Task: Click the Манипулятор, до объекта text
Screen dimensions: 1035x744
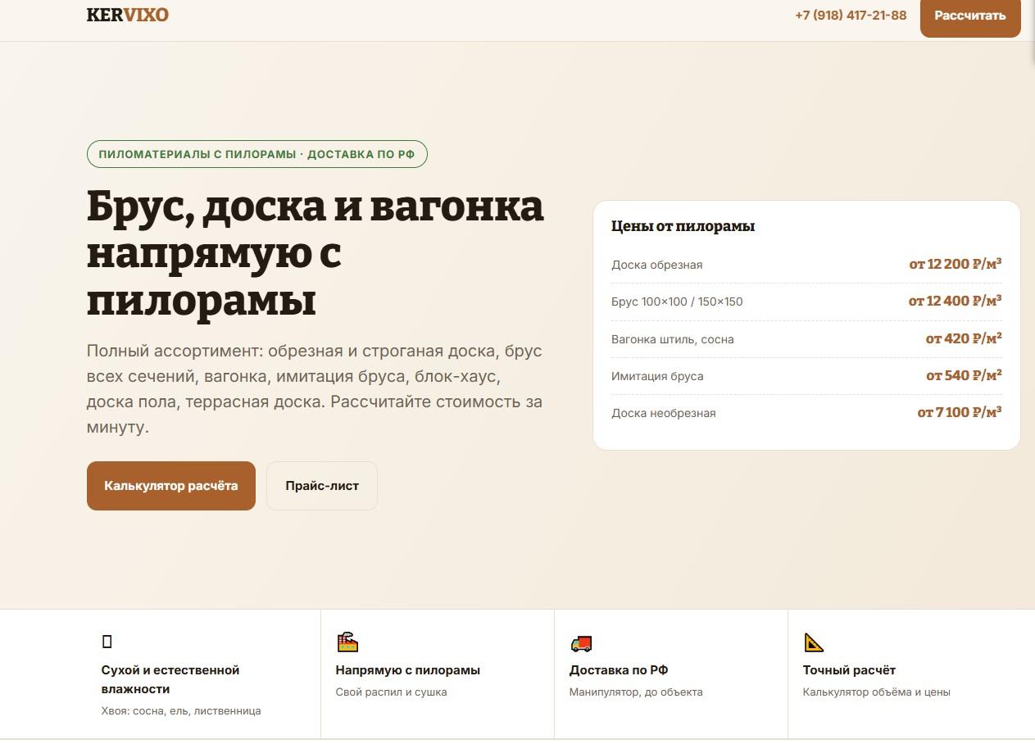Action: 636,692
